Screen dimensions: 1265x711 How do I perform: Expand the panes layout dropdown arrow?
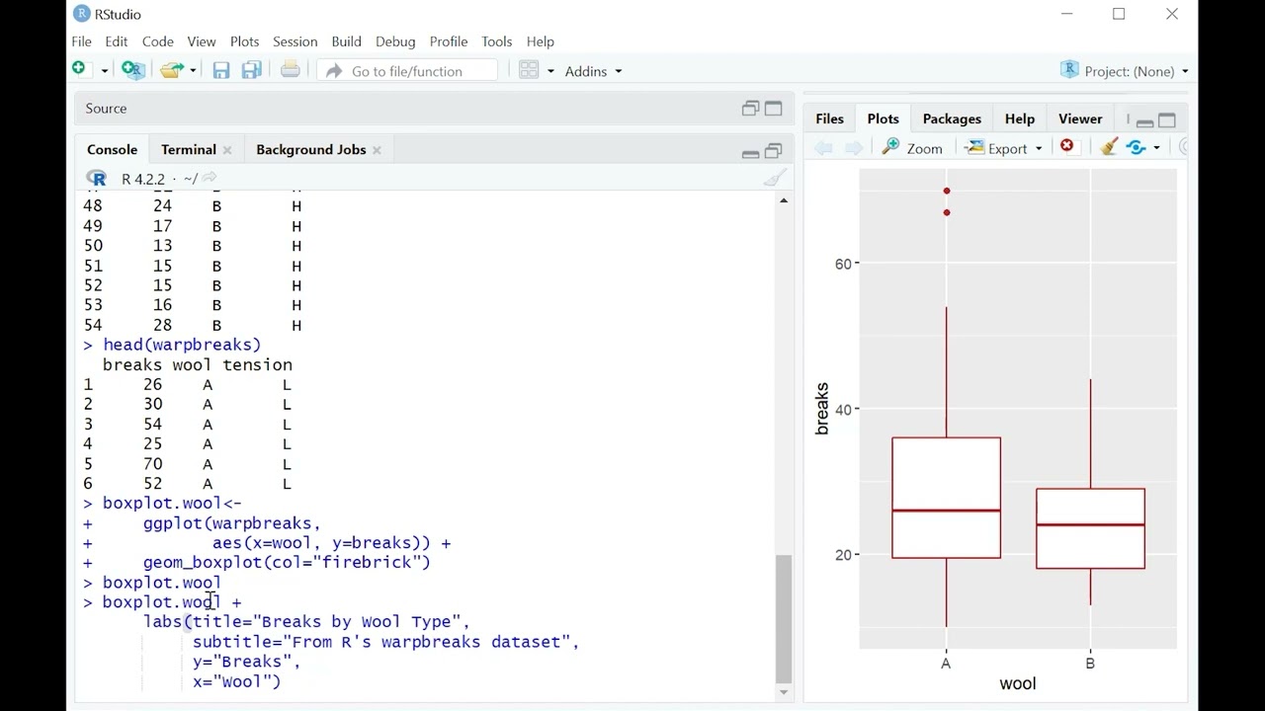(x=550, y=71)
